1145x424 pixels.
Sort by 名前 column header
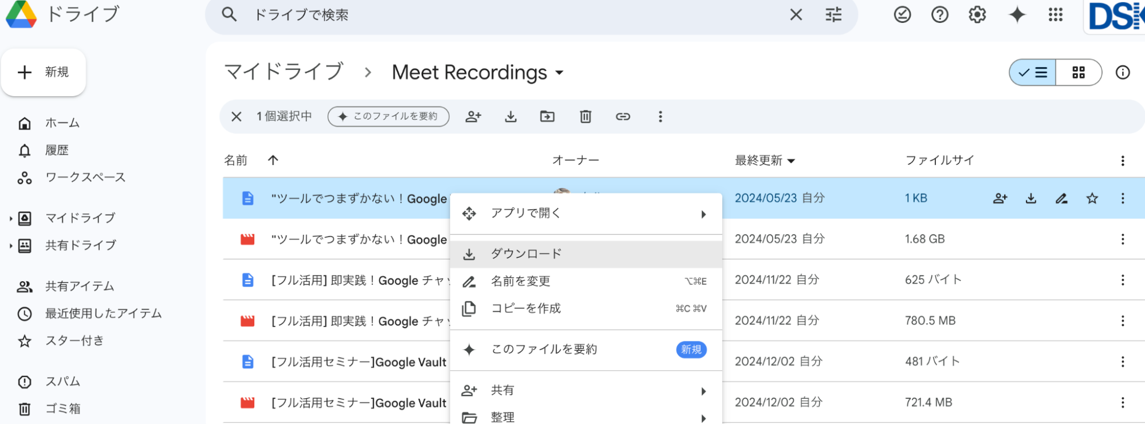coord(235,160)
